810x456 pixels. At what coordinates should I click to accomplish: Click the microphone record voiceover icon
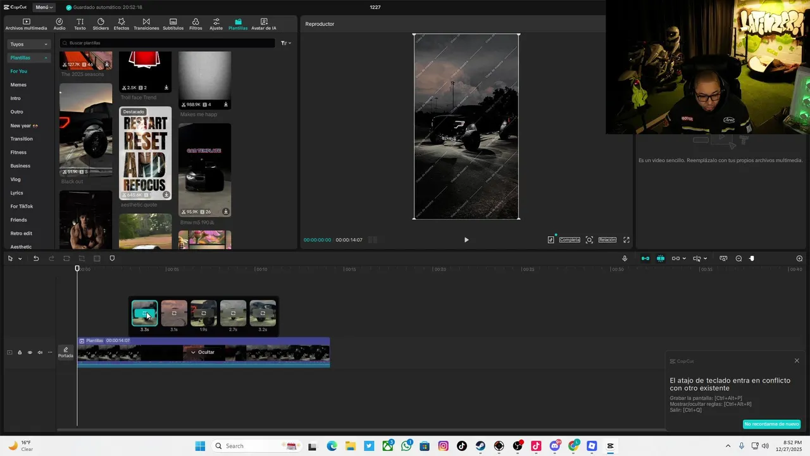pyautogui.click(x=625, y=258)
